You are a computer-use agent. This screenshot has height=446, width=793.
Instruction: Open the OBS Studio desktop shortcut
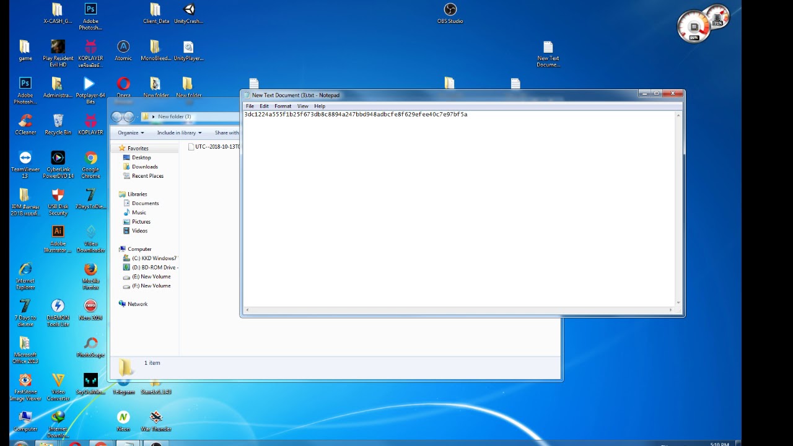450,14
